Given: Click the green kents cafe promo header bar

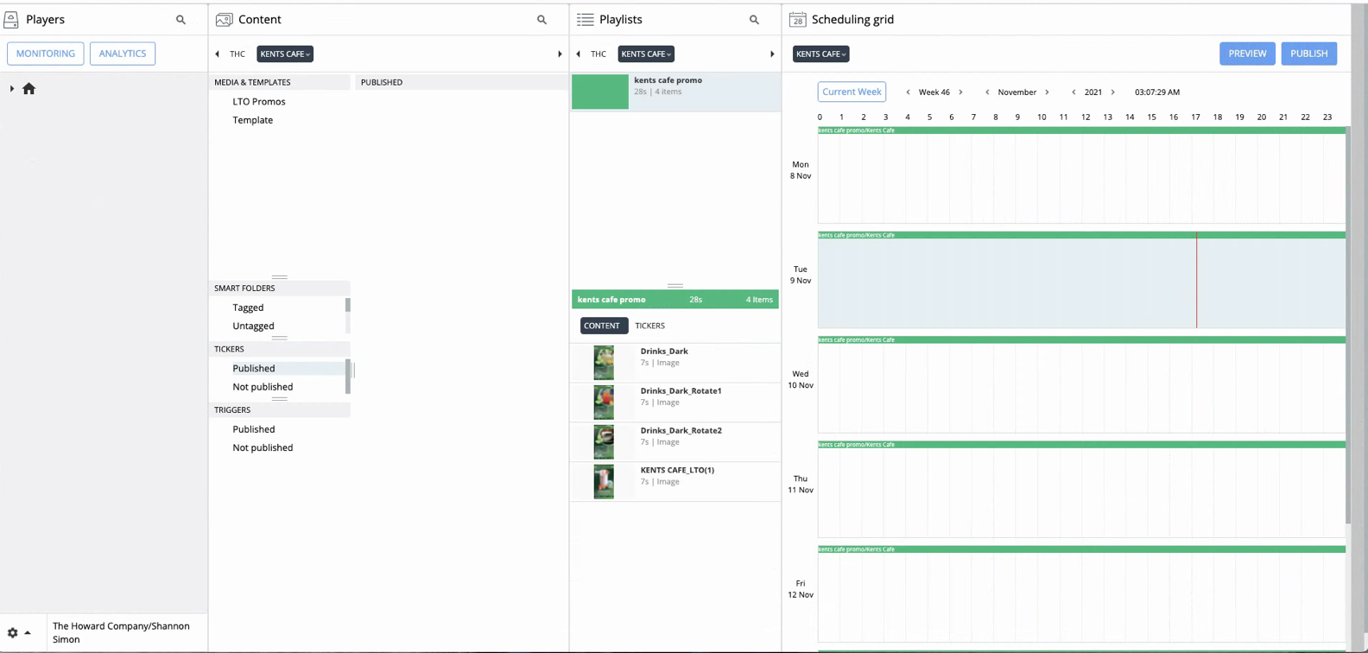Looking at the screenshot, I should 675,300.
